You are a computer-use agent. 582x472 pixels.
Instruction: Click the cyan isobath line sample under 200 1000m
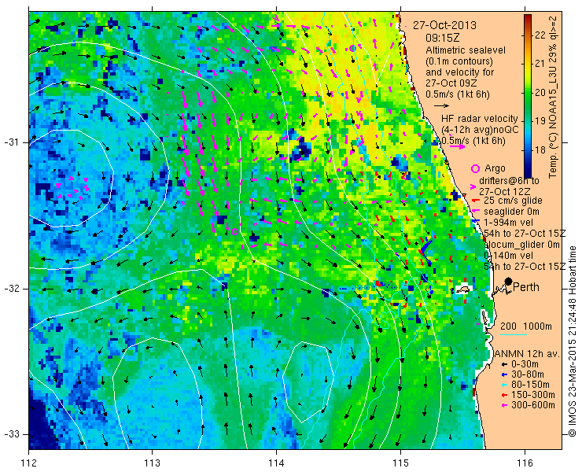coord(514,335)
